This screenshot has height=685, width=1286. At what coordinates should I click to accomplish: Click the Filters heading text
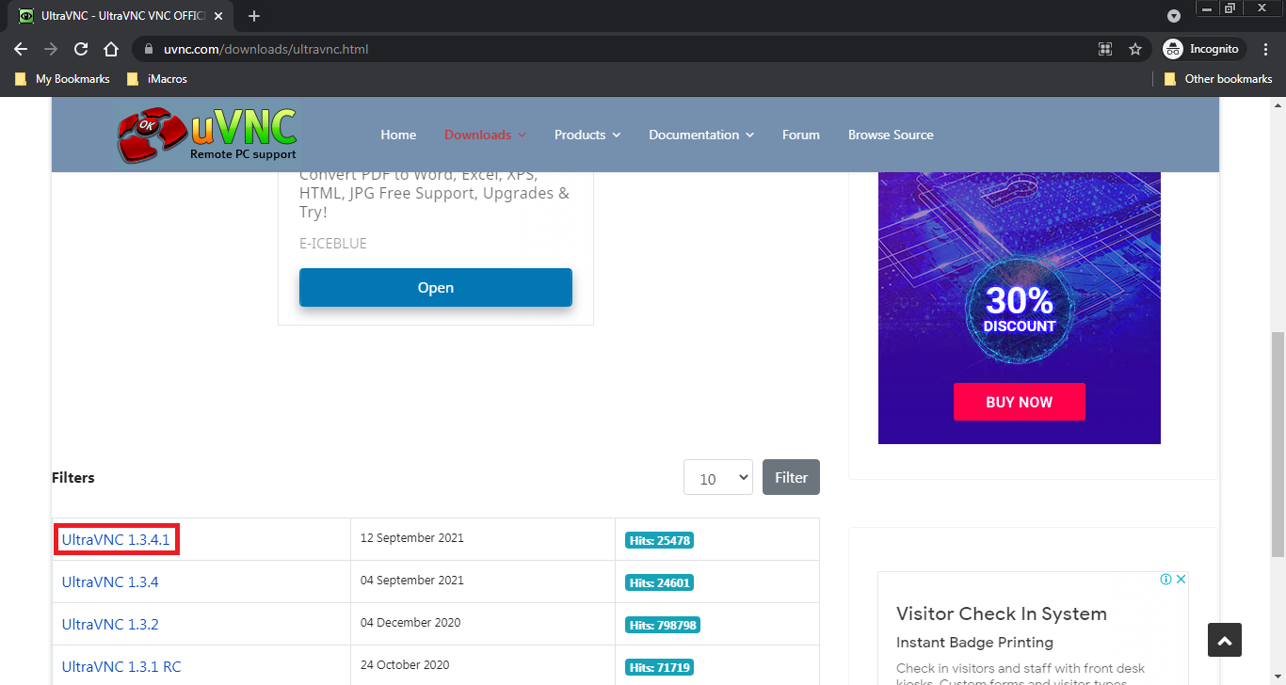pos(73,477)
